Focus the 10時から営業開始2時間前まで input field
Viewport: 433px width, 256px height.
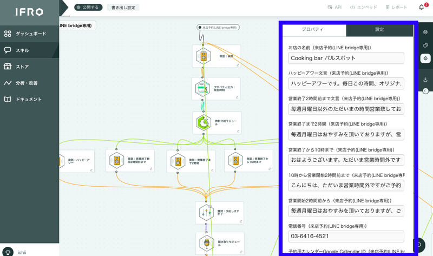(x=346, y=185)
